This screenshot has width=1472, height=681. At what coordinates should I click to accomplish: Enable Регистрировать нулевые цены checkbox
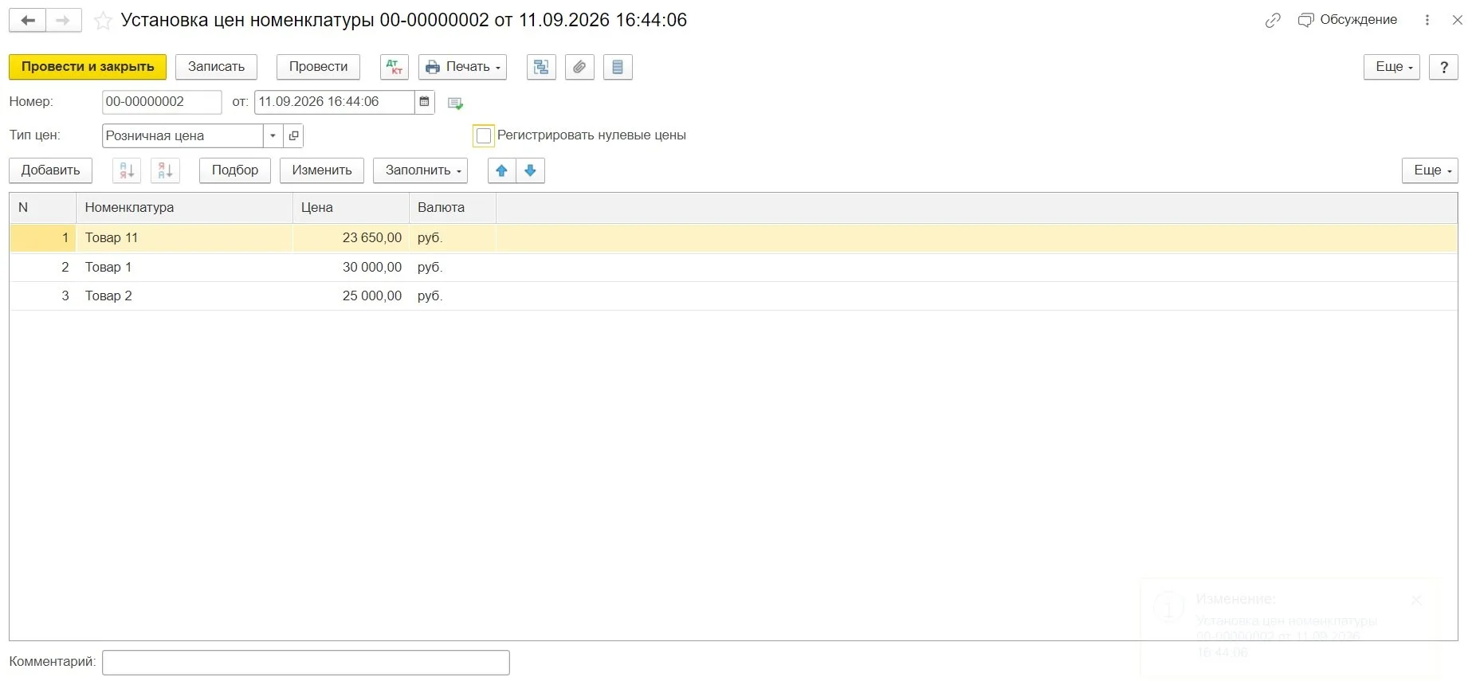point(484,136)
